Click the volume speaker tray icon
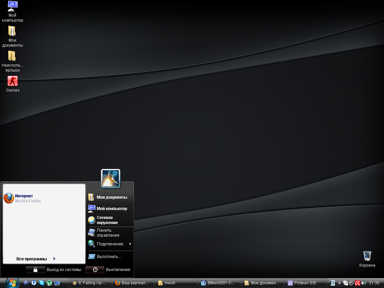This screenshot has height=288, width=384. [x=363, y=283]
